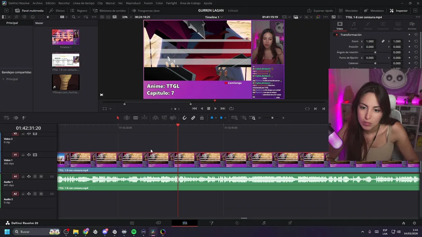422x237 pixels.
Task: Select the Dynamic trim mode tool
Action: [144, 118]
